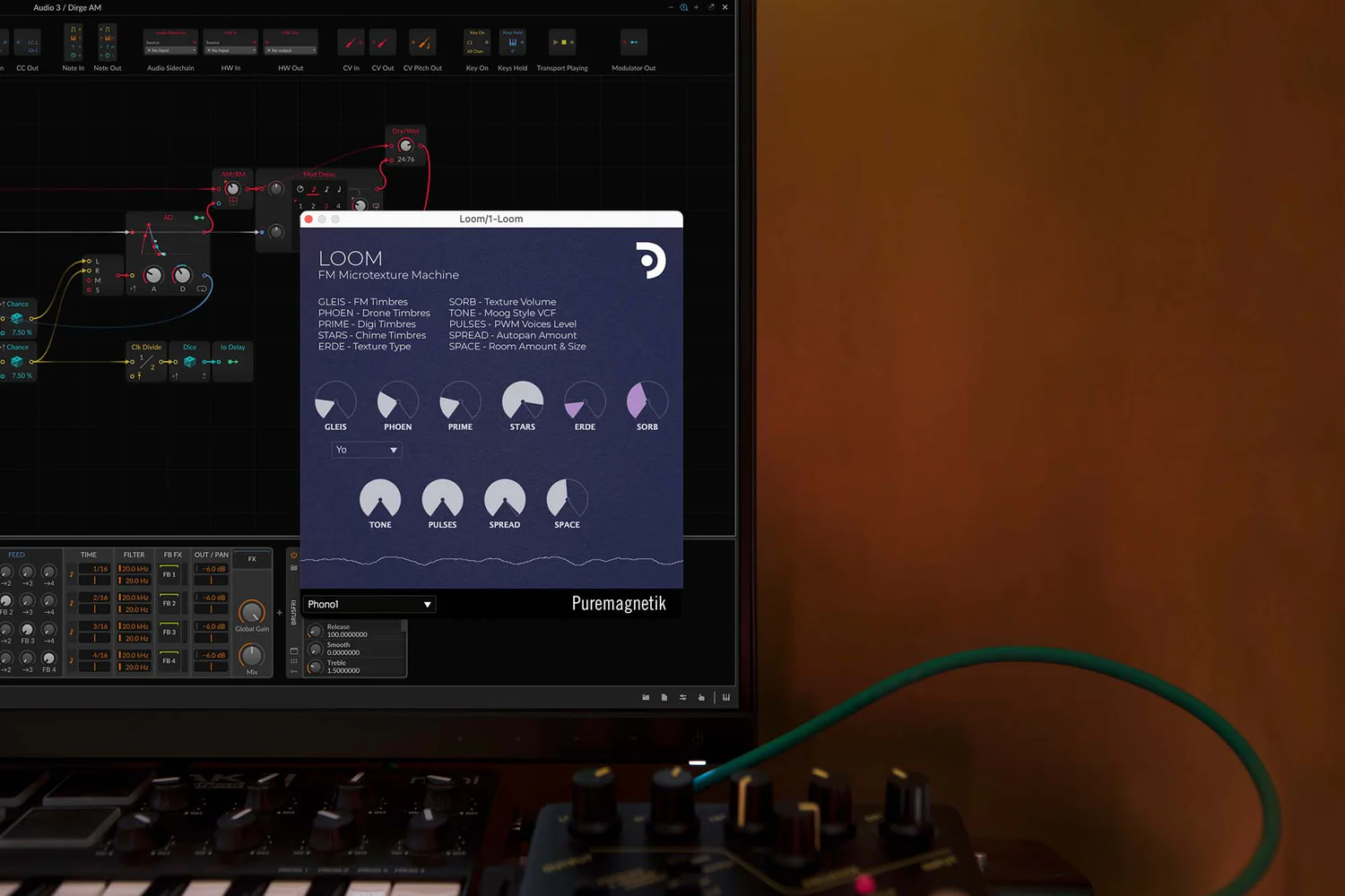Click the SORB knob in Loom
The height and width of the screenshot is (896, 1345).
[x=647, y=401]
